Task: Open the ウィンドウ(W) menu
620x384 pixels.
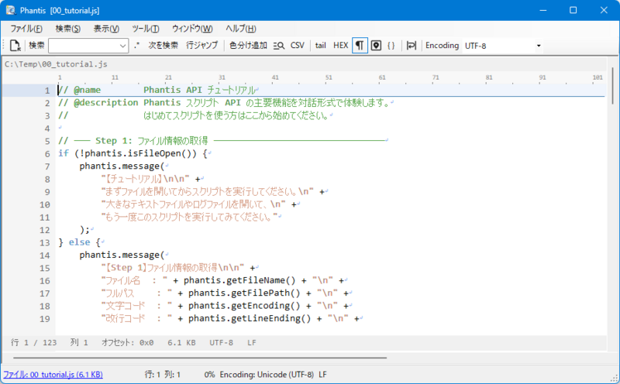Action: [x=191, y=29]
